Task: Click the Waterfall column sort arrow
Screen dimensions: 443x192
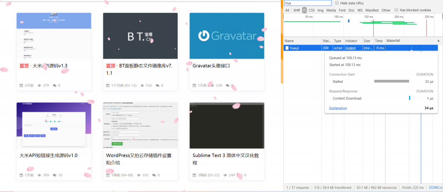Action: [x=438, y=41]
